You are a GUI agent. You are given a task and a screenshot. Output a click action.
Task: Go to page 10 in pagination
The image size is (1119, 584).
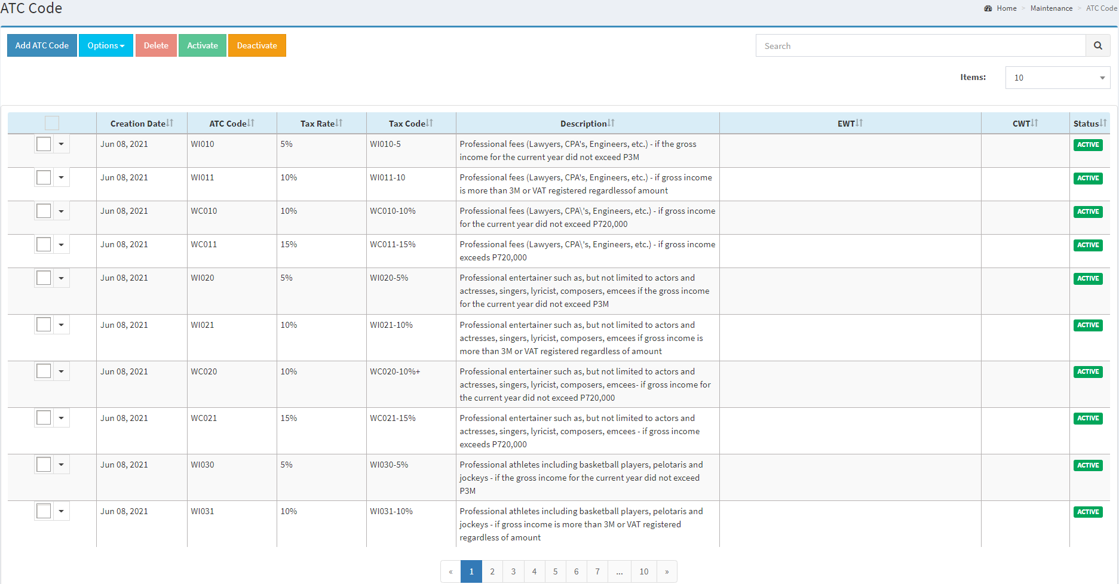643,571
